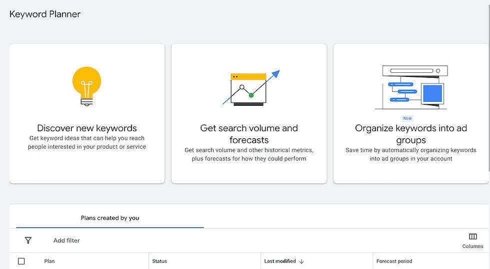Click the Forecast period column header
The width and height of the screenshot is (490, 269).
click(394, 261)
